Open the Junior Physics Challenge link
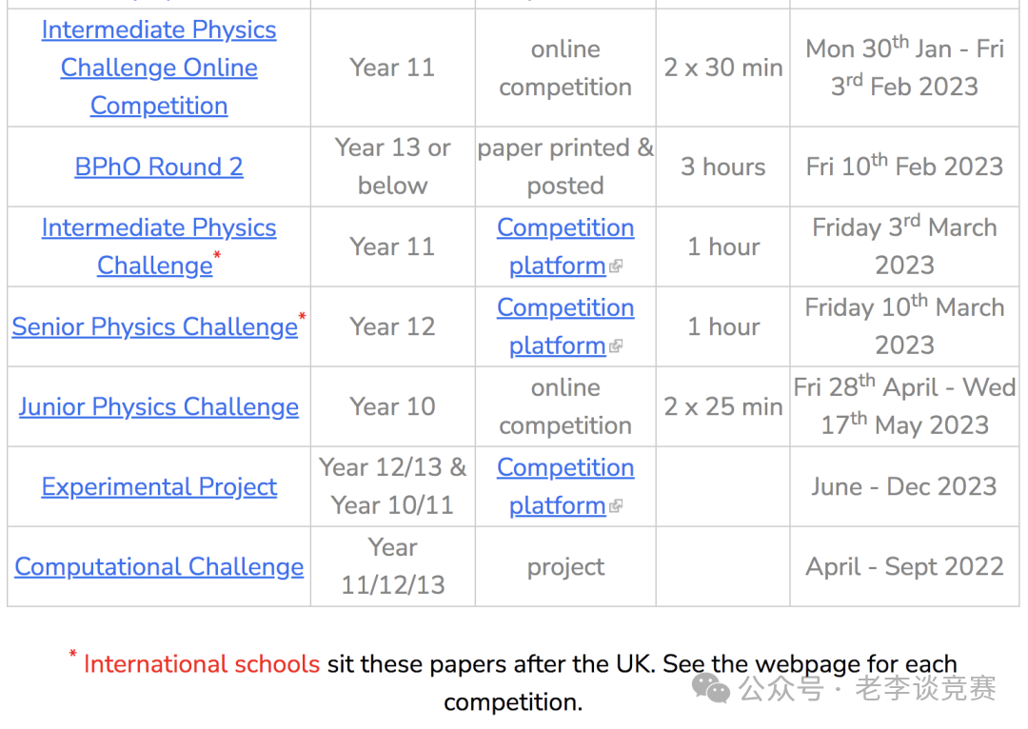This screenshot has height=729, width=1028. click(x=159, y=406)
